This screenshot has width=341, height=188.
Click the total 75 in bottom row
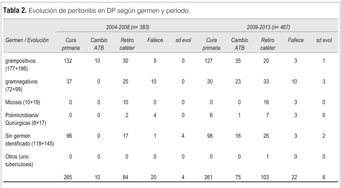pos(240,177)
